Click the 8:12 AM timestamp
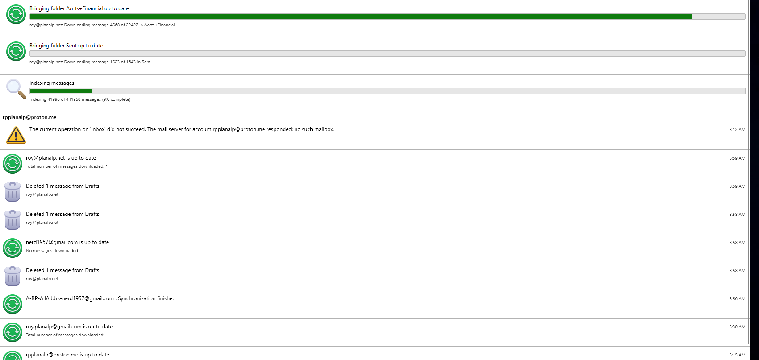Image resolution: width=759 pixels, height=360 pixels. pyautogui.click(x=737, y=130)
